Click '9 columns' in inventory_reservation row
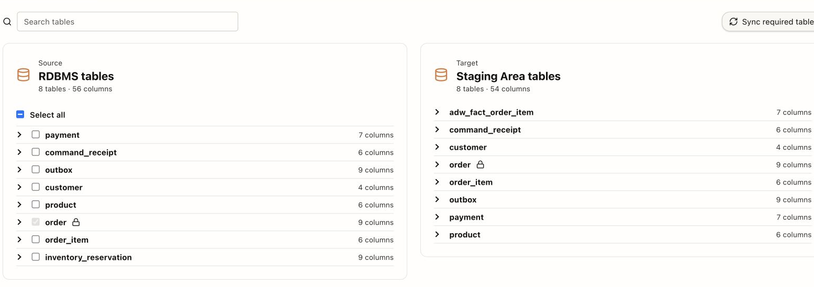The width and height of the screenshot is (814, 287). [376, 257]
